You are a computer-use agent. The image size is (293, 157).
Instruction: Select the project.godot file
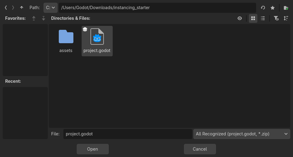tap(97, 41)
